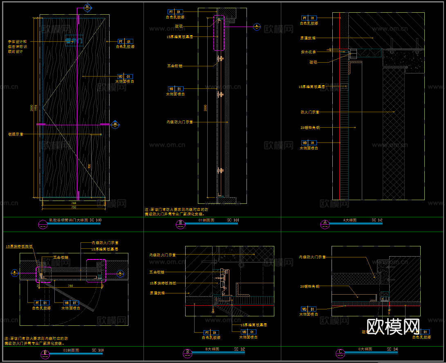Click the SC 1:2 scale text of A大样图
The height and width of the screenshot is (363, 446).
[x=377, y=220]
